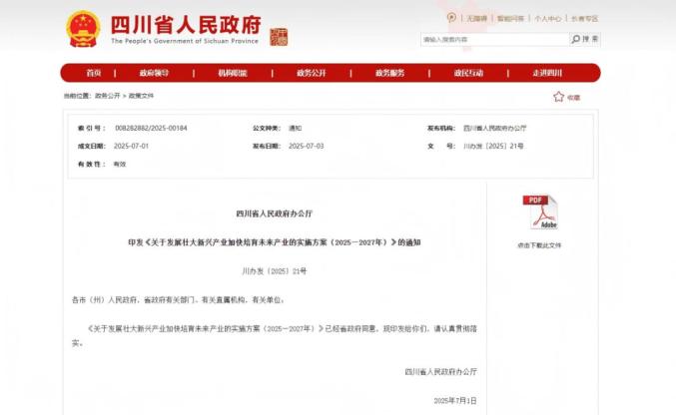Open the 首页 home menu item
The image size is (676, 415).
pos(93,73)
